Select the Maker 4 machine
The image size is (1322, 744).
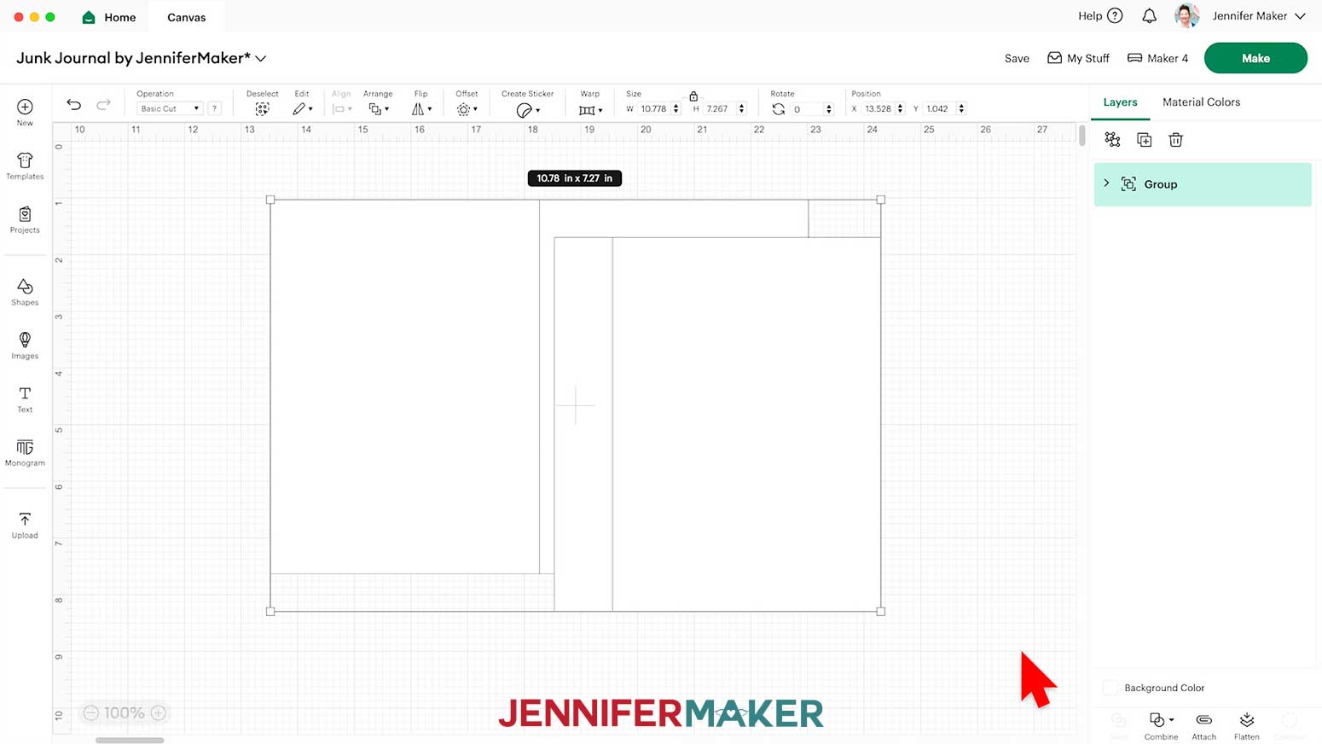(x=1157, y=58)
